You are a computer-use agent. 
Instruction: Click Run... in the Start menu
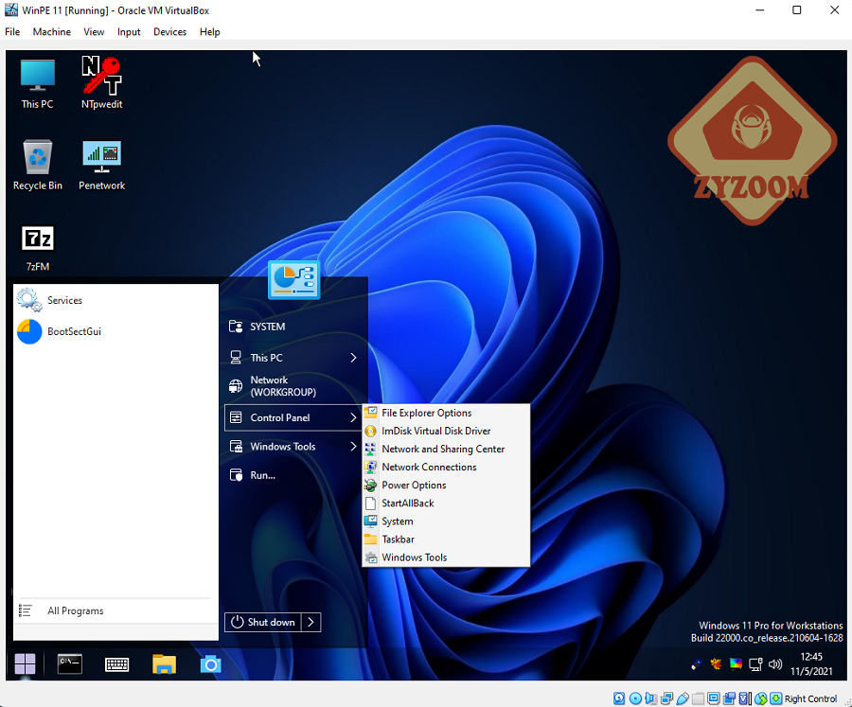(293, 475)
